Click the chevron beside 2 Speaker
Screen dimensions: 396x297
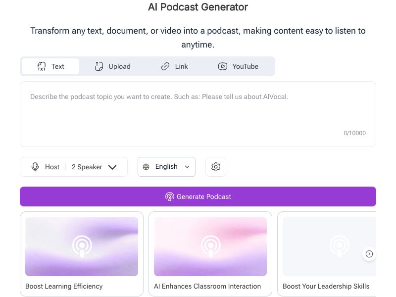[112, 167]
